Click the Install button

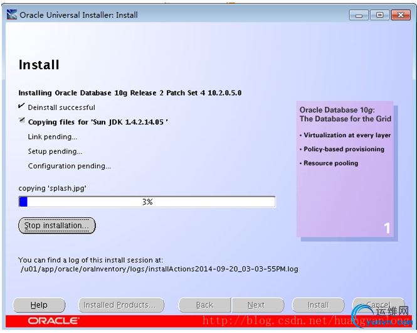[x=318, y=305]
